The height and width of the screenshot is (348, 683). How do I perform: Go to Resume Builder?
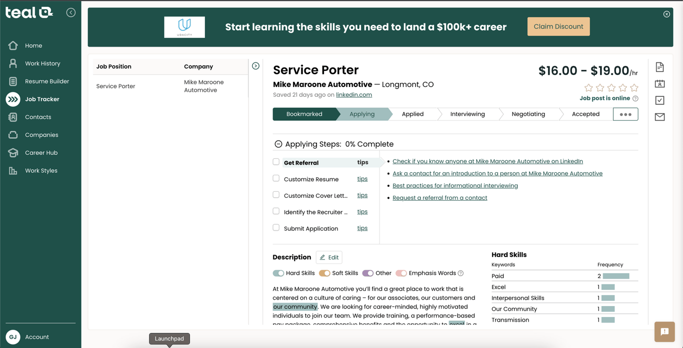(x=47, y=81)
